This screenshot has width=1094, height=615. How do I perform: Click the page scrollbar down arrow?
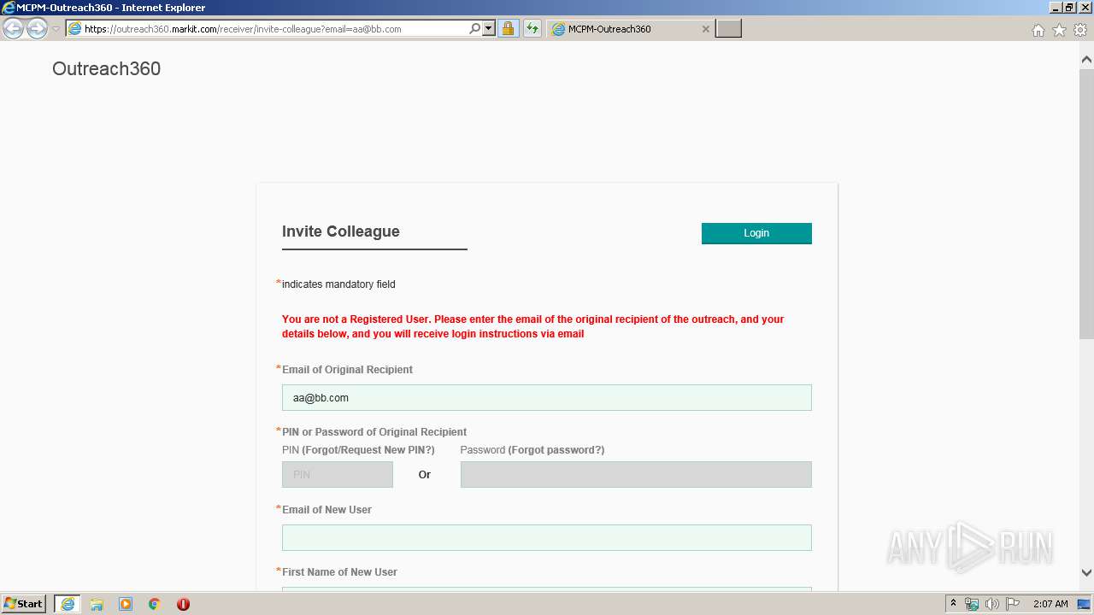point(1086,573)
